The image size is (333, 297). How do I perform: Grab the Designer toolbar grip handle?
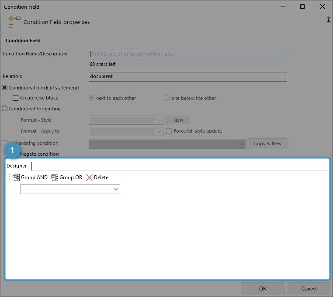(x=10, y=178)
